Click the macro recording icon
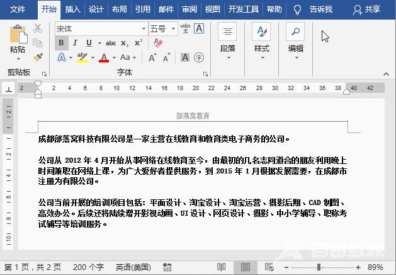 tap(167, 267)
